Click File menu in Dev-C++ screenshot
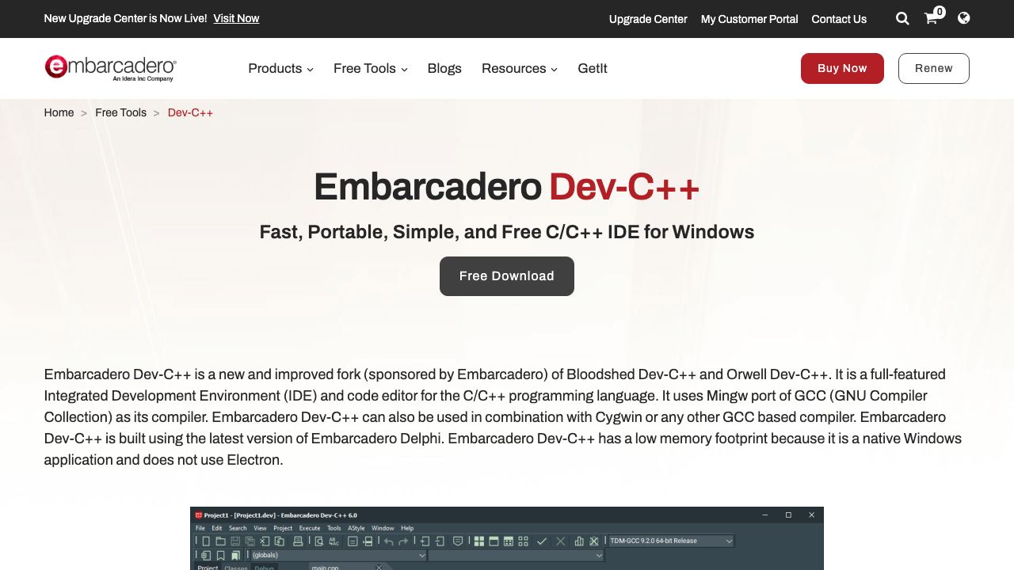Viewport: 1014px width, 570px height. (x=200, y=528)
